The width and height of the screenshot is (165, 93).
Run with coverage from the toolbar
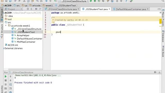(x=99, y=1)
